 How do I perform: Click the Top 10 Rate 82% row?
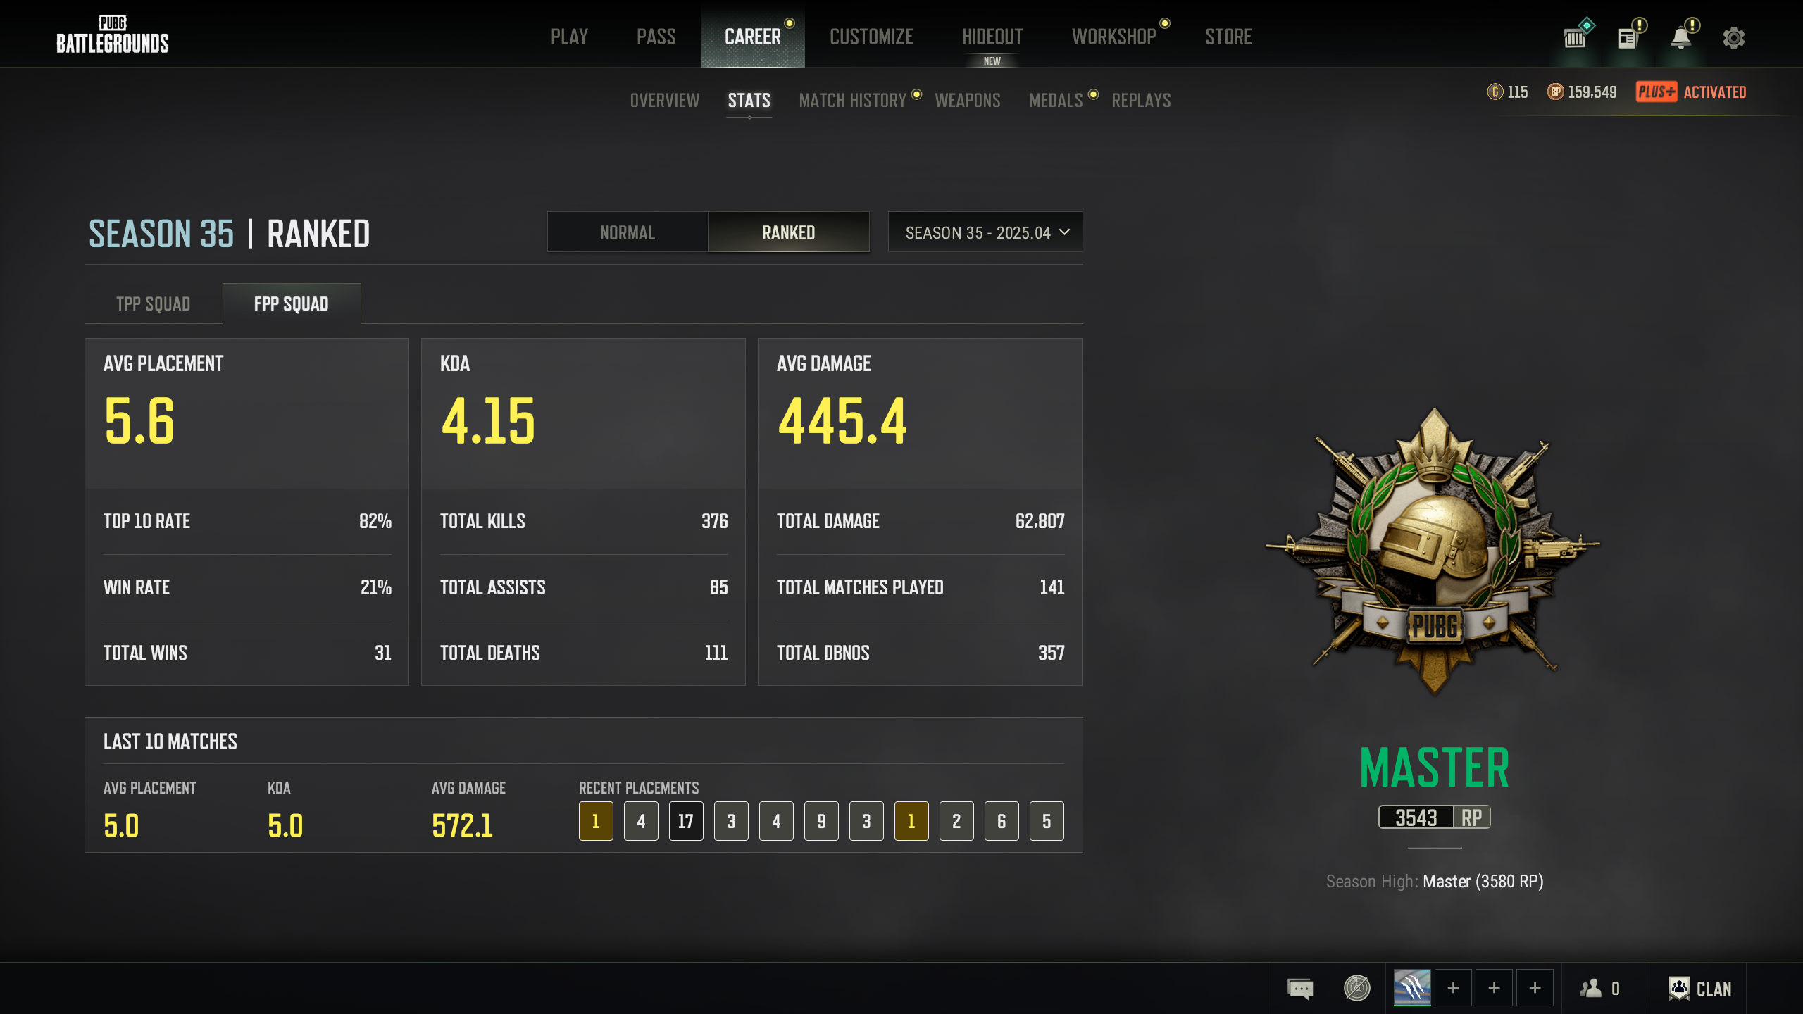(247, 522)
